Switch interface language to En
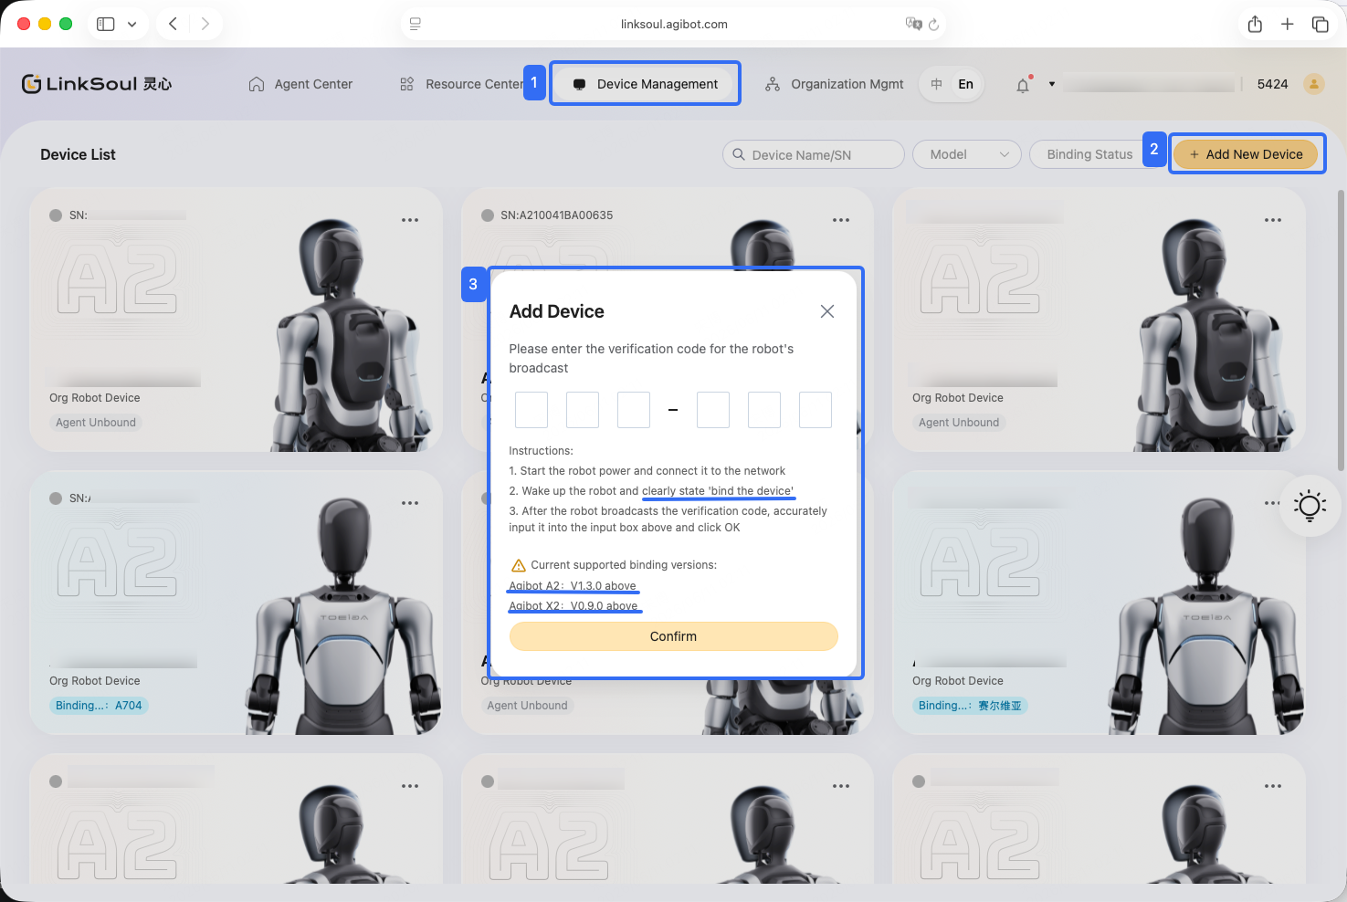The image size is (1347, 902). click(x=965, y=84)
